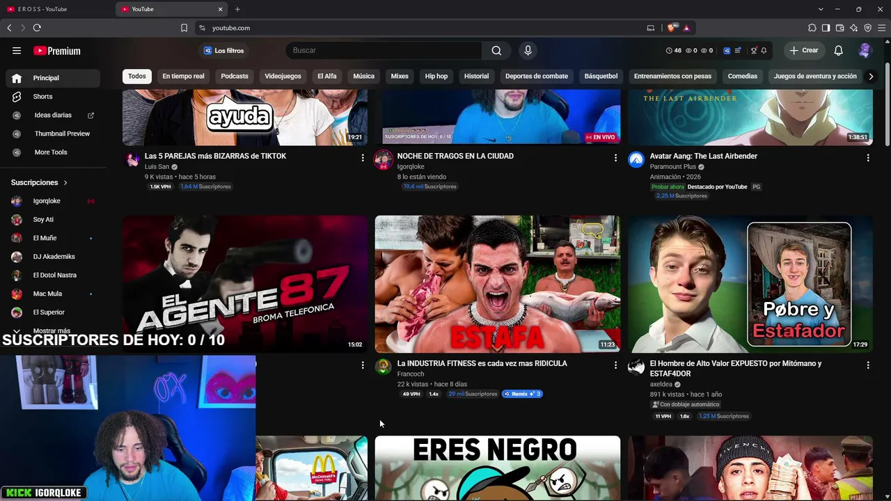Start voice search with the microphone
Screen dimensions: 891x501
(x=528, y=51)
